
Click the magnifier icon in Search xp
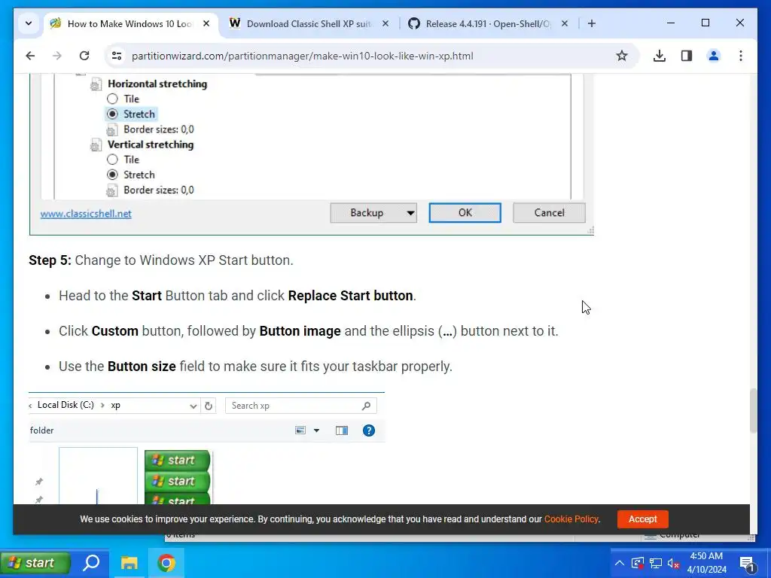point(367,406)
